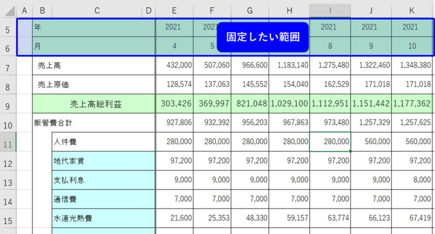This screenshot has height=234, width=435.
Task: Select column E header
Action: [174, 11]
